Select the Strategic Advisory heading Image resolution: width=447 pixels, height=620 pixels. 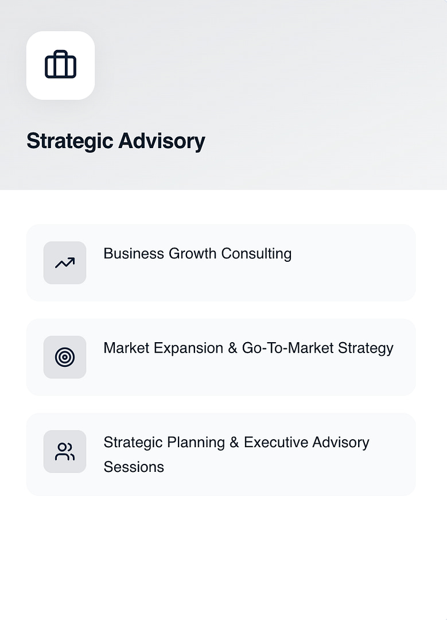click(115, 141)
